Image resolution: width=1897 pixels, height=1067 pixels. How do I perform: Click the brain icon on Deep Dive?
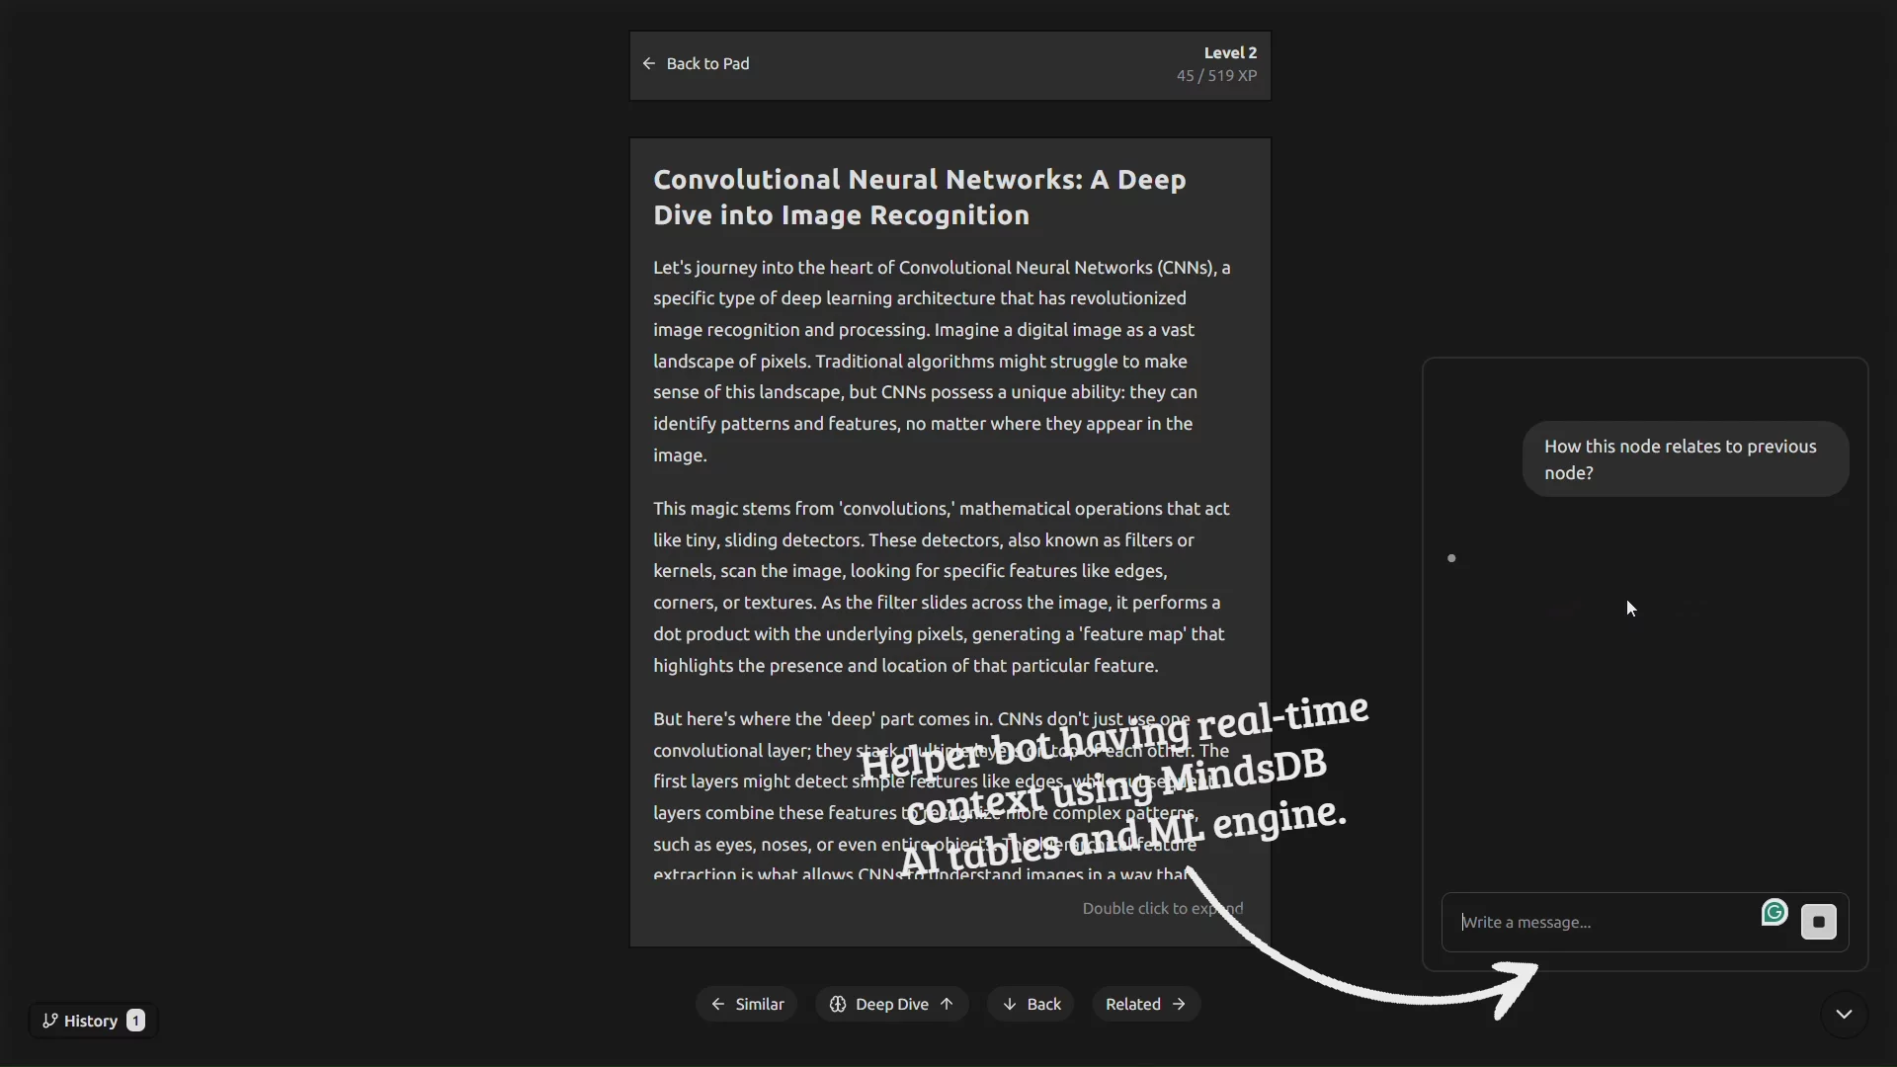pos(837,1004)
